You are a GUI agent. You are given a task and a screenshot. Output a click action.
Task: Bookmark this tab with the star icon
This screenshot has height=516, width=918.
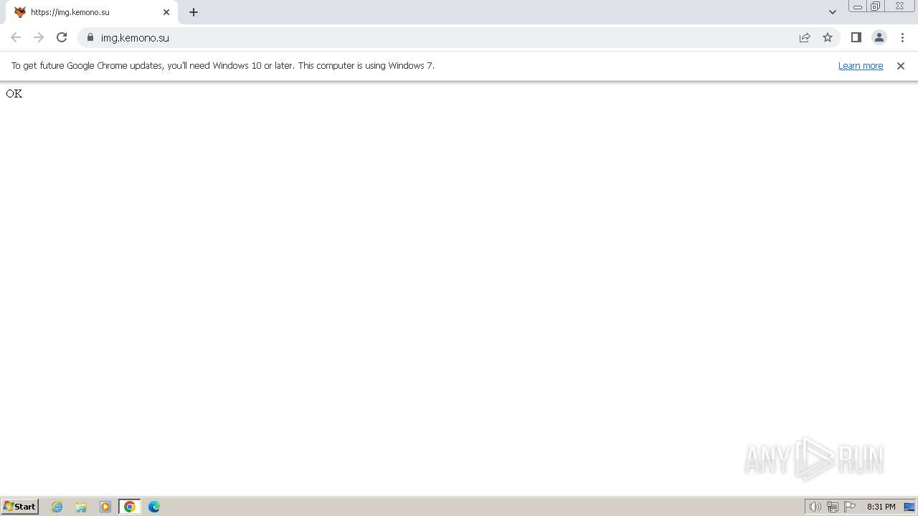coord(828,37)
